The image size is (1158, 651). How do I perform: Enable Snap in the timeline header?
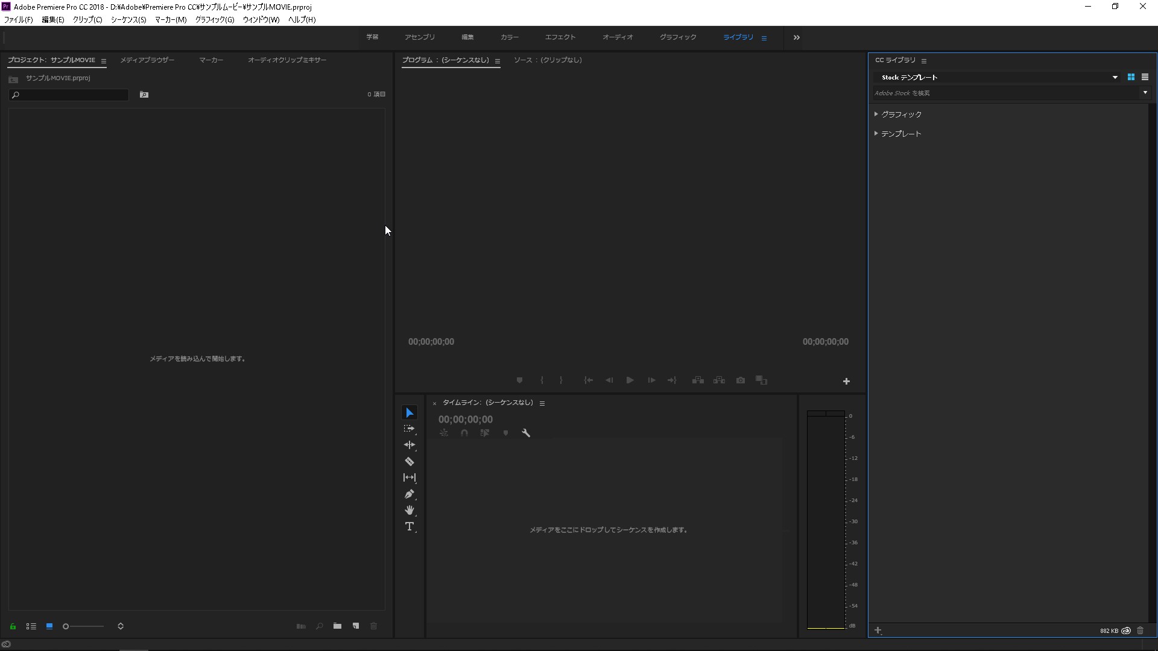pyautogui.click(x=464, y=432)
